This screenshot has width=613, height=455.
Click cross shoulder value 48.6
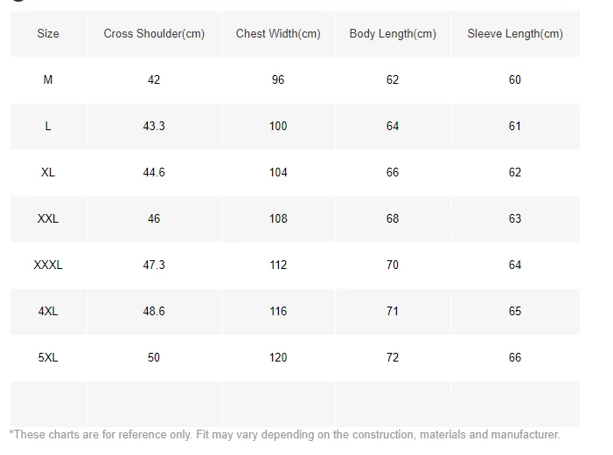(154, 311)
